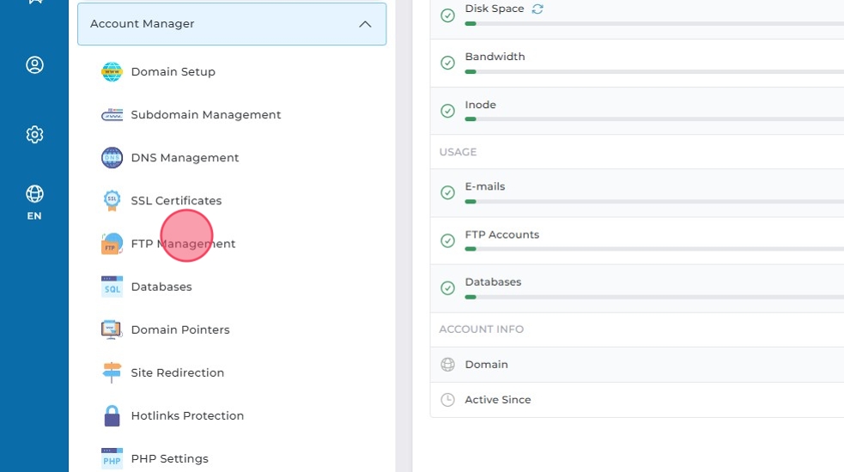Click the Subdomain Management icon
Viewport: 844px width, 472px height.
[112, 115]
